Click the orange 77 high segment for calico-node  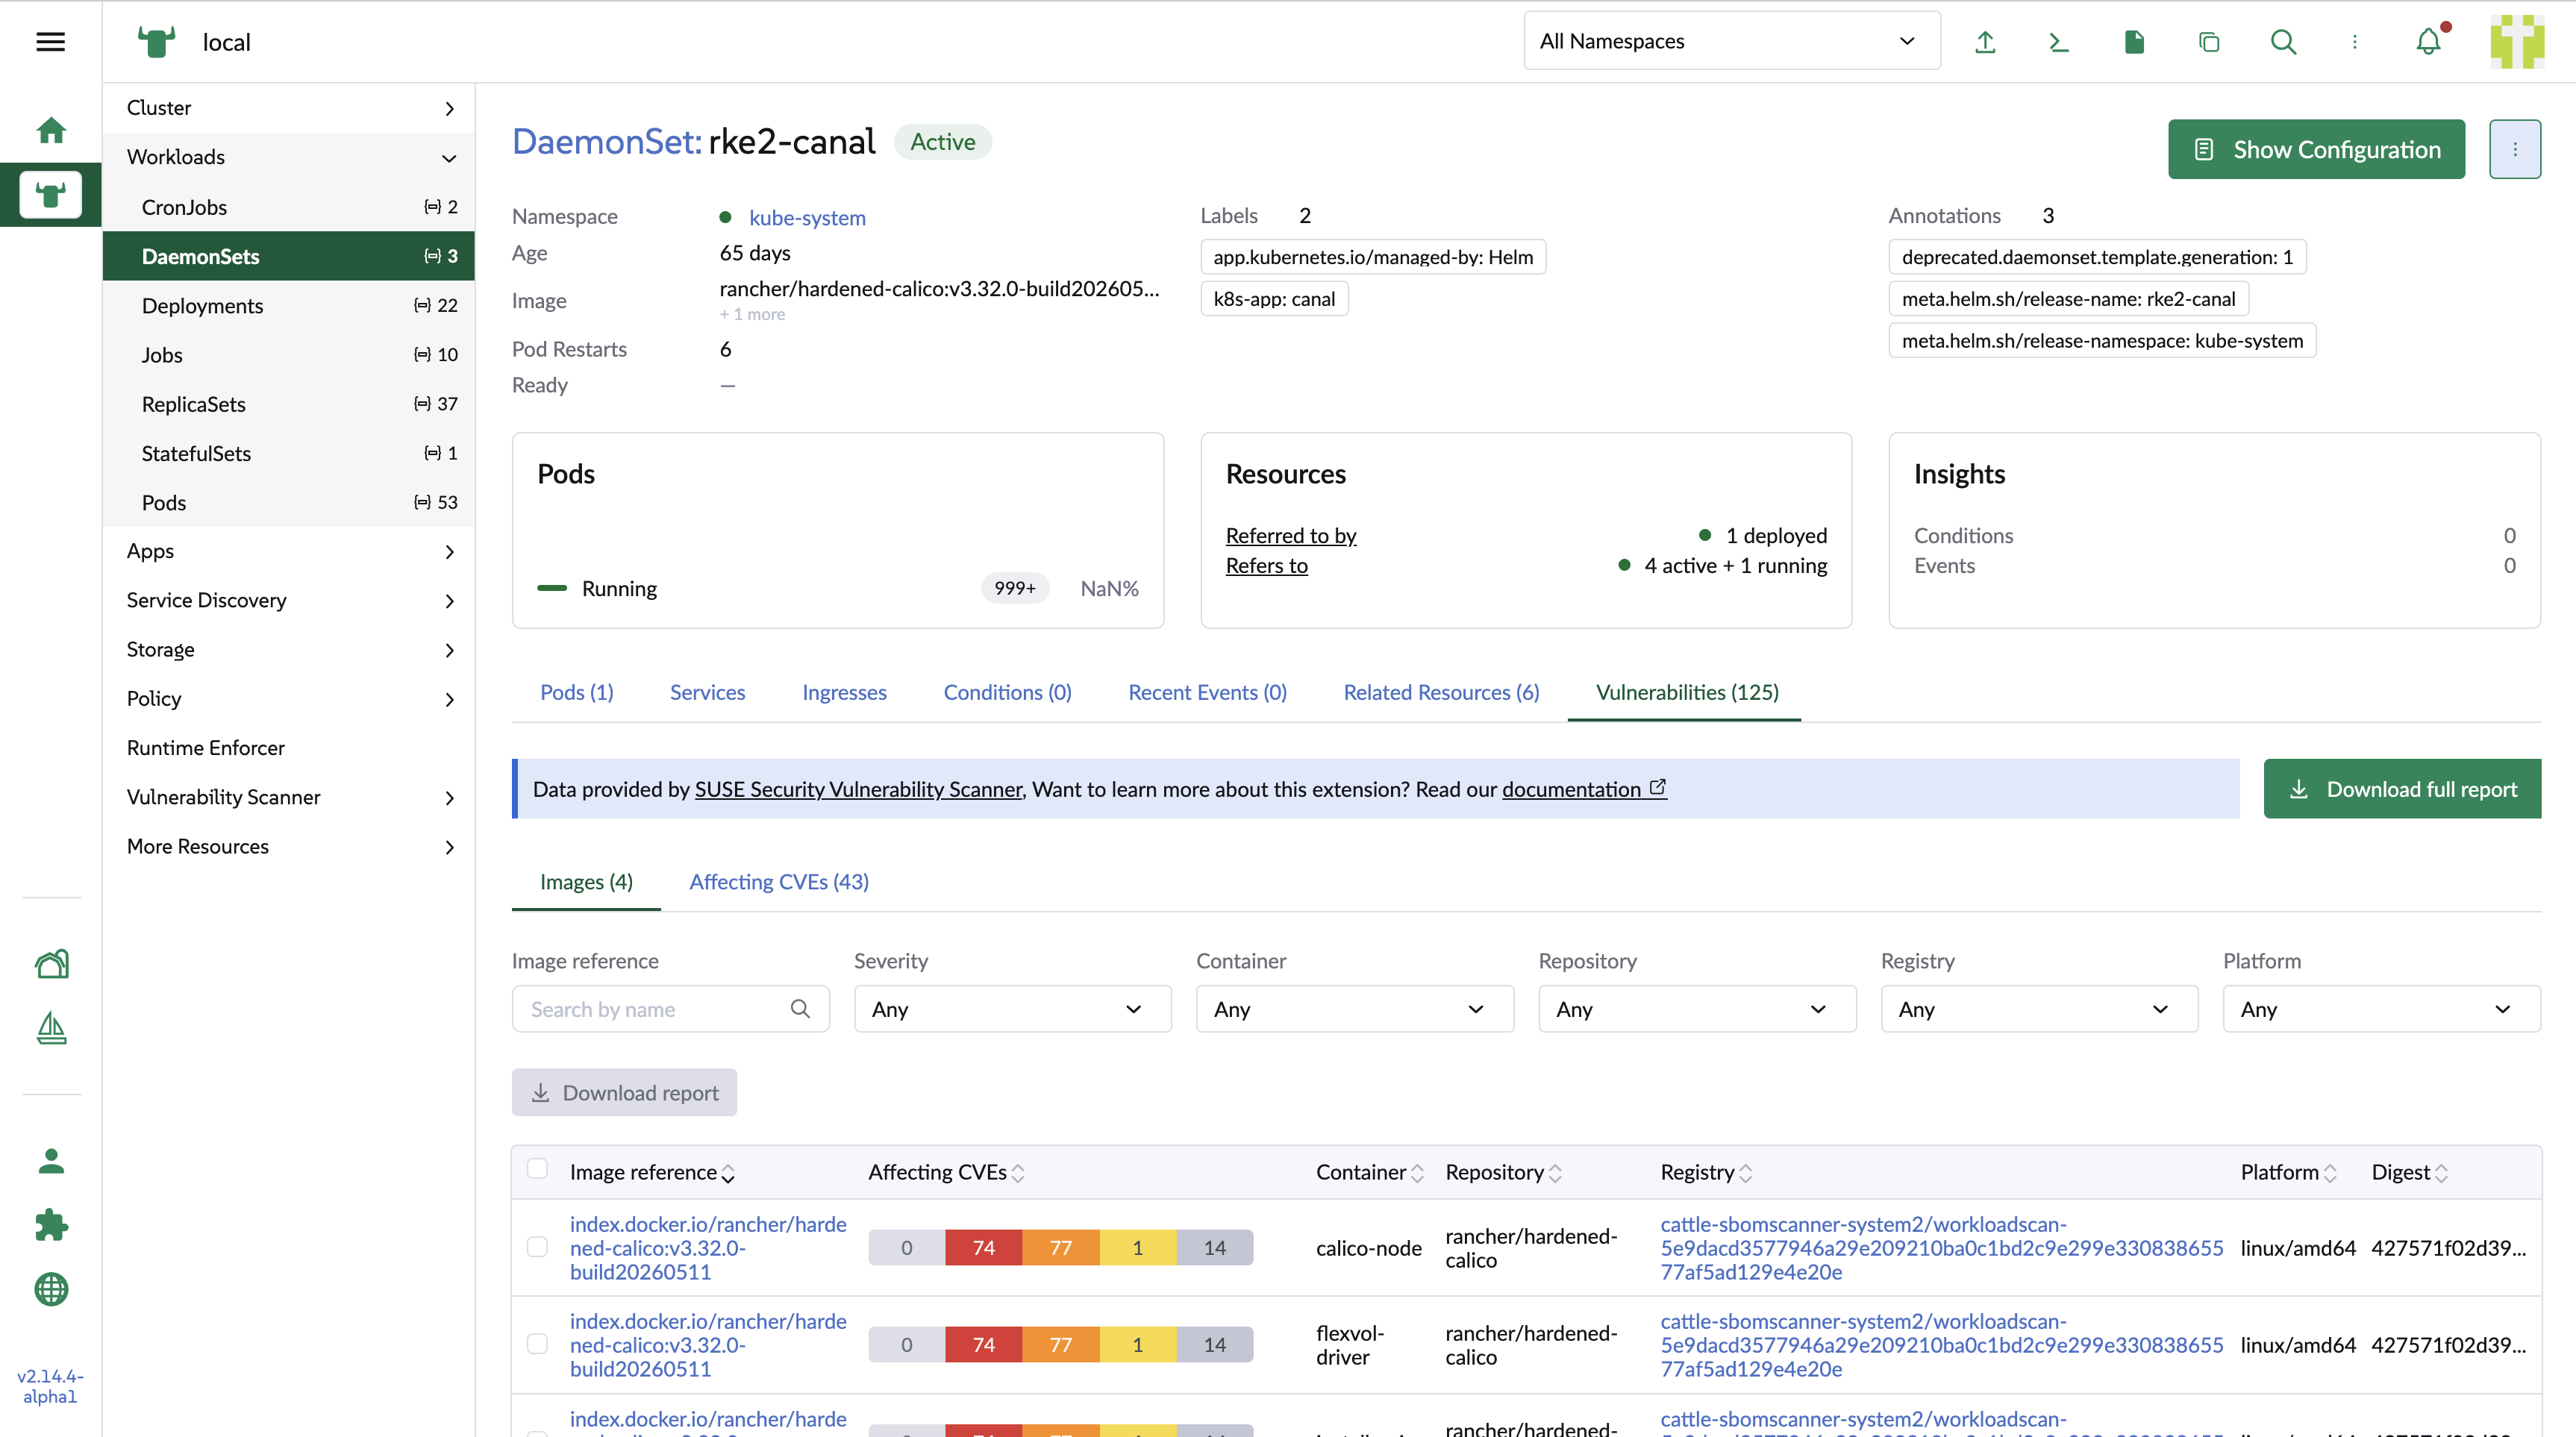(1060, 1247)
